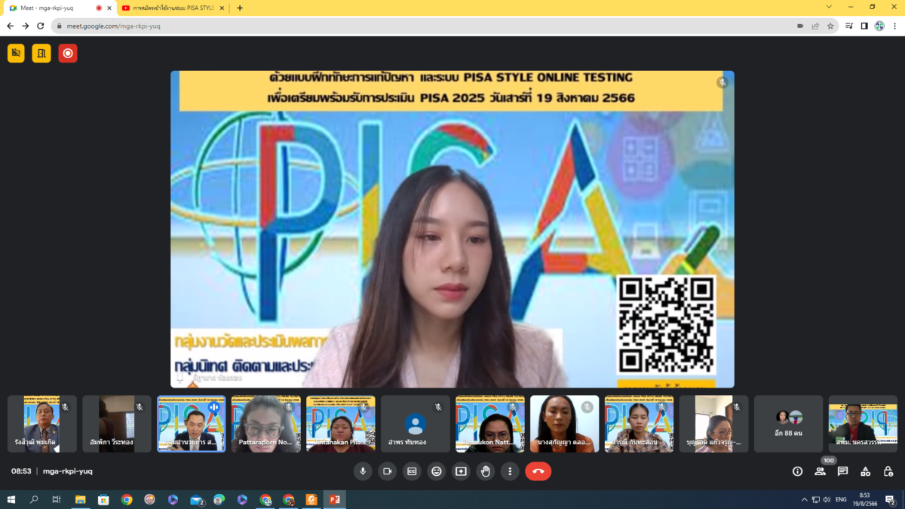Raise hand using the hand icon
Viewport: 905px width, 509px height.
pos(485,471)
